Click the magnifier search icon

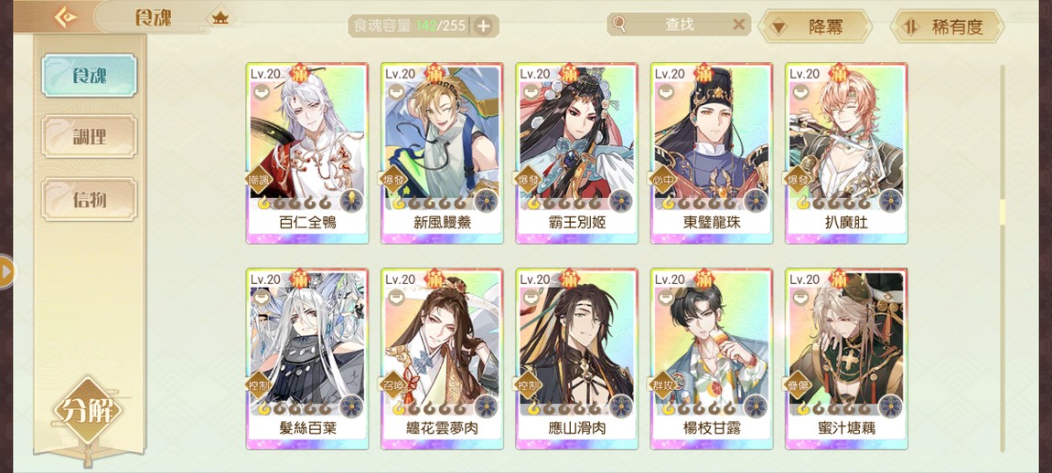[619, 25]
